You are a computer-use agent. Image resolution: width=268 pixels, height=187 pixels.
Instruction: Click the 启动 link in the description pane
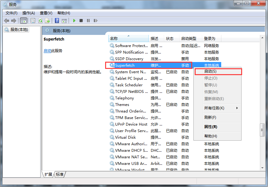pyautogui.click(x=47, y=51)
